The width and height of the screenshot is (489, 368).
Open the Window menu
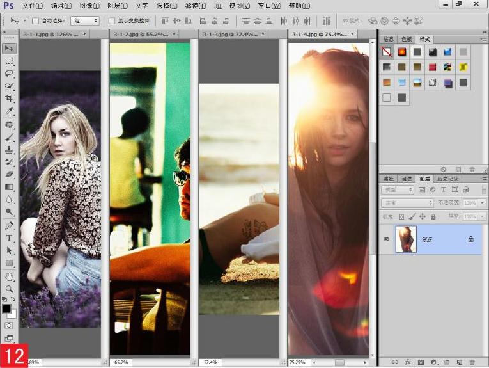(270, 6)
